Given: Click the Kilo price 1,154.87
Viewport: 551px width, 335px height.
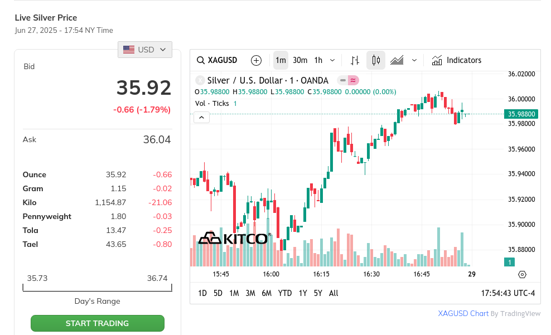Looking at the screenshot, I should [x=110, y=202].
